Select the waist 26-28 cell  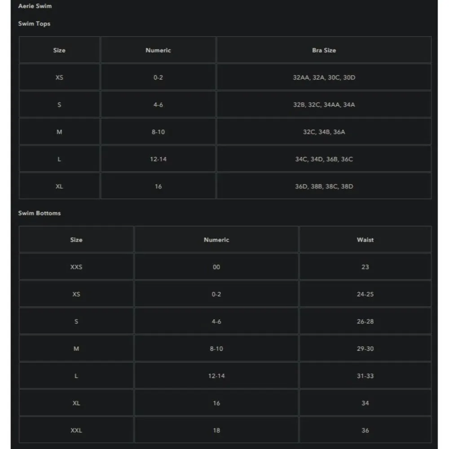(365, 321)
